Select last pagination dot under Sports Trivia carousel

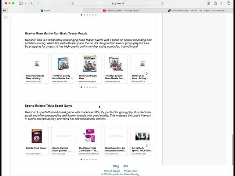pyautogui.click(x=96, y=159)
